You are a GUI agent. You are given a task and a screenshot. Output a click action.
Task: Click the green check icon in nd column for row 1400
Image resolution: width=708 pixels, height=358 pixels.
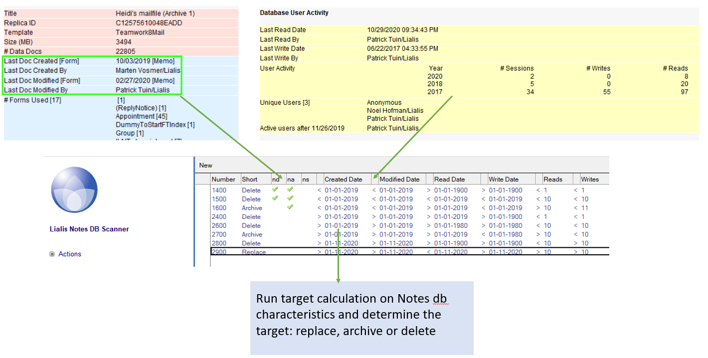pyautogui.click(x=275, y=190)
